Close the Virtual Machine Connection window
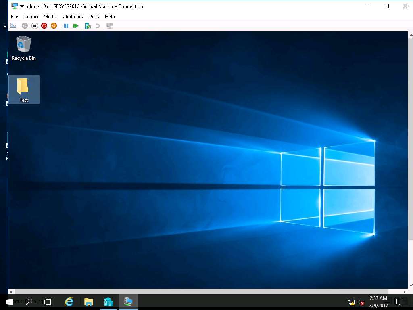The width and height of the screenshot is (413, 310). point(405,6)
